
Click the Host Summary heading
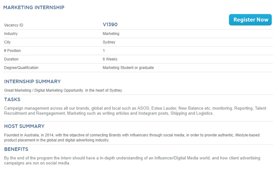[x=24, y=126]
